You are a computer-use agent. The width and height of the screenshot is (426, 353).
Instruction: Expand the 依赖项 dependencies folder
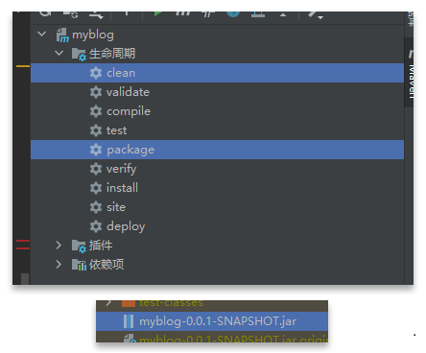[59, 265]
